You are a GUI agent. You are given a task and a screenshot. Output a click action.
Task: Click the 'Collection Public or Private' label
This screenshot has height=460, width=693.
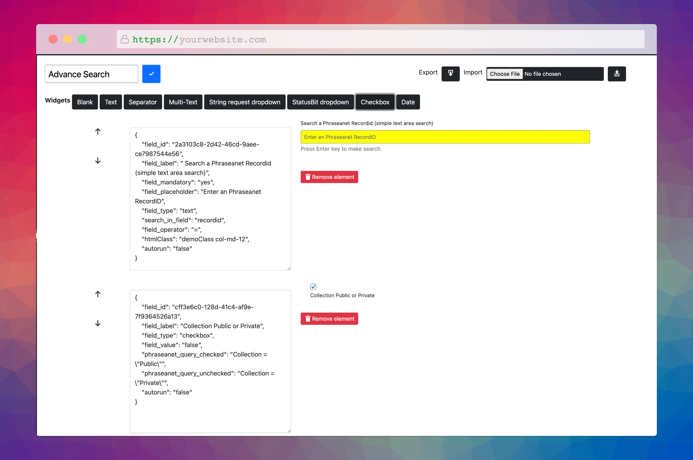[x=342, y=295]
